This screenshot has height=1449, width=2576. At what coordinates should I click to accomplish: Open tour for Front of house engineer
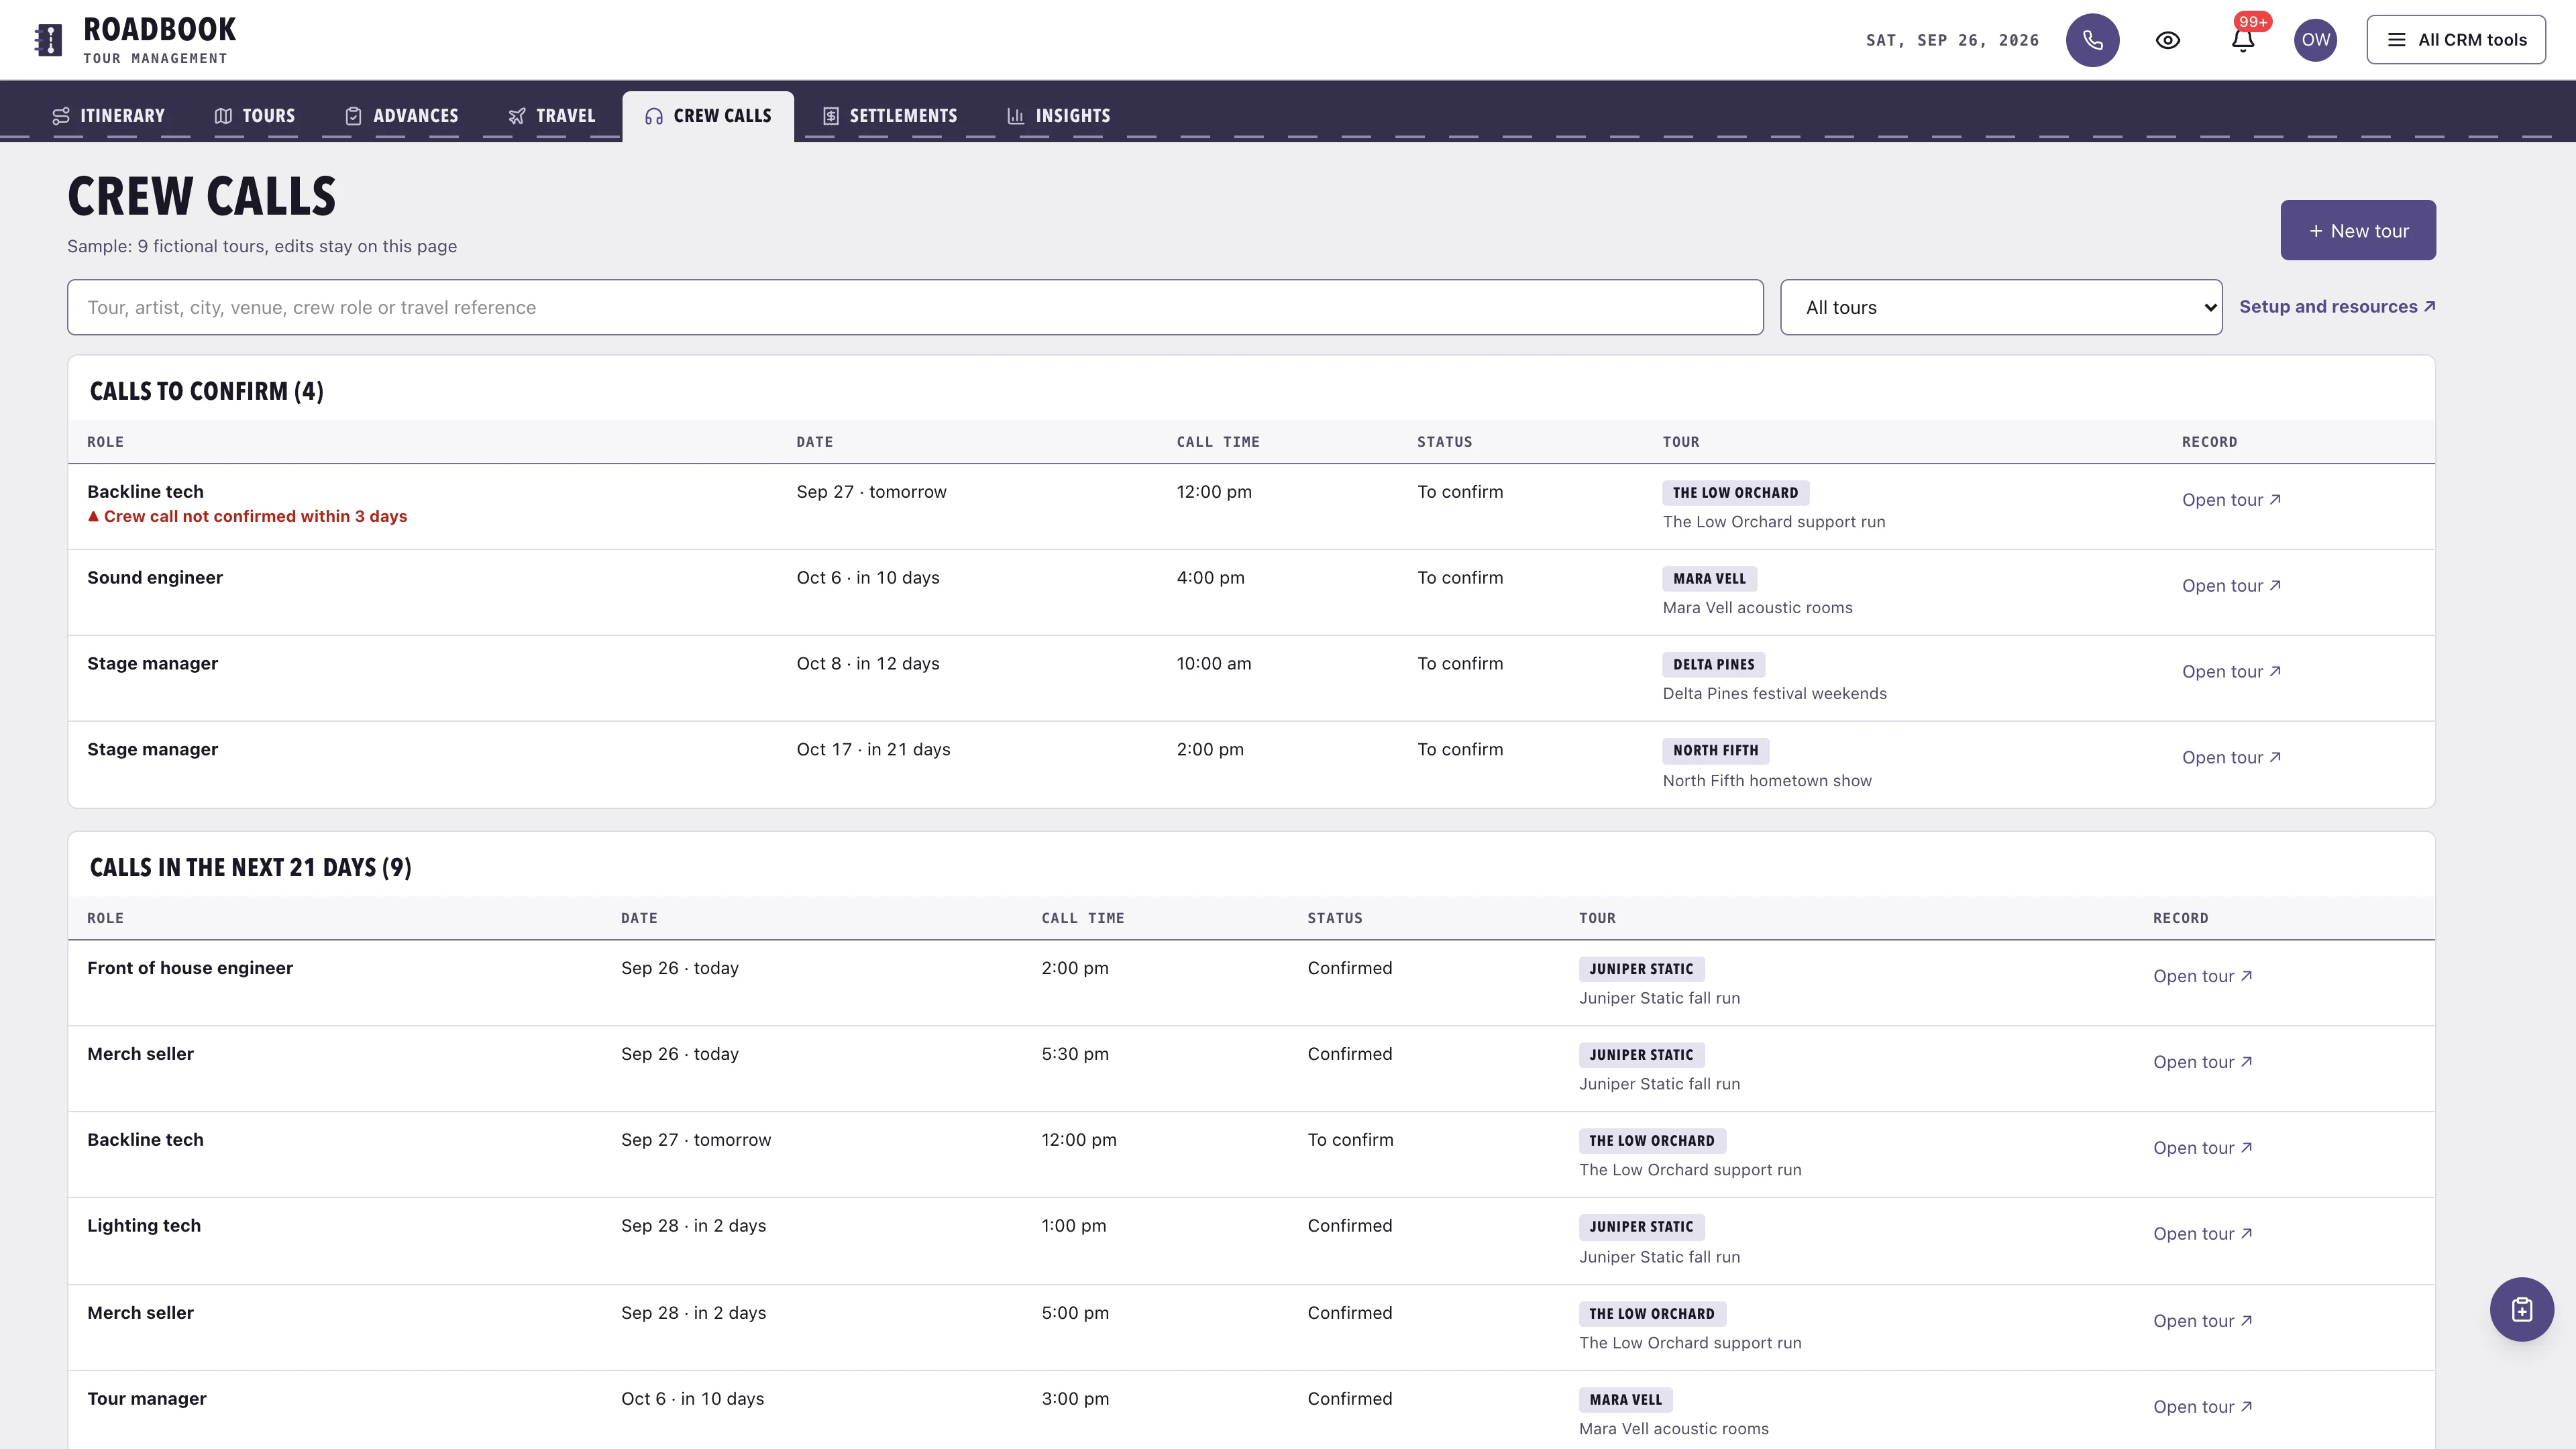click(2202, 976)
